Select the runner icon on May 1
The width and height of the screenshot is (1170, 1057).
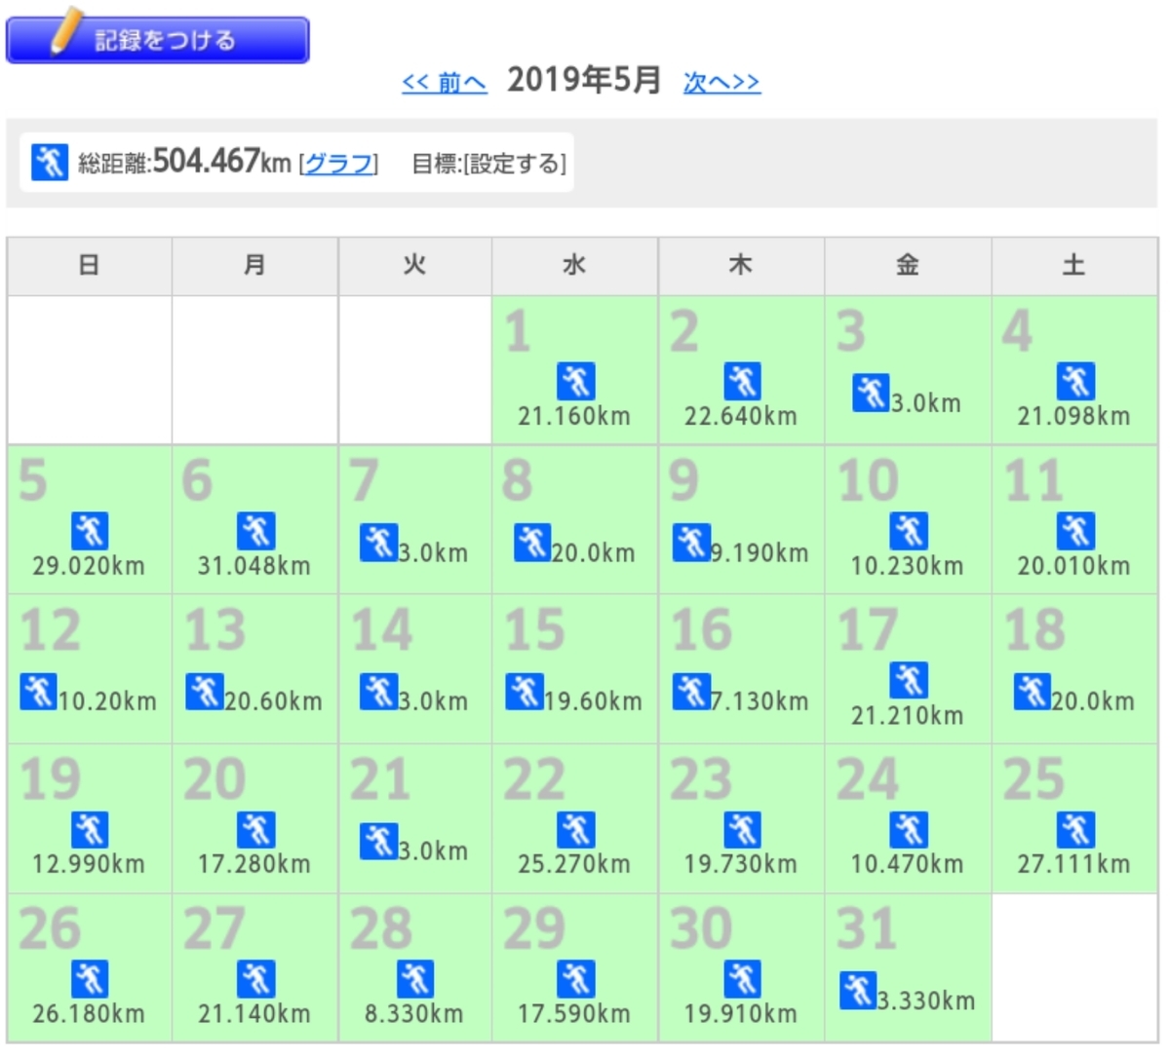click(575, 380)
